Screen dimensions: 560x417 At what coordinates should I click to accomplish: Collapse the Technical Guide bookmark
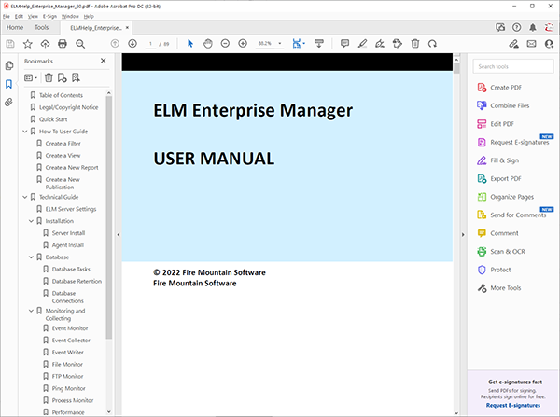pyautogui.click(x=25, y=197)
